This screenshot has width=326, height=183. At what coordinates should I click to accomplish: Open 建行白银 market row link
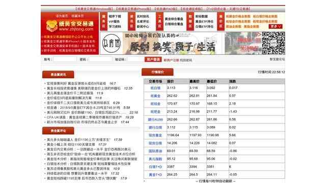click(x=155, y=128)
